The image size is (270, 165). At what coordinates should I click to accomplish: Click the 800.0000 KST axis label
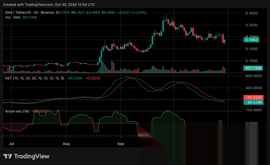[254, 76]
